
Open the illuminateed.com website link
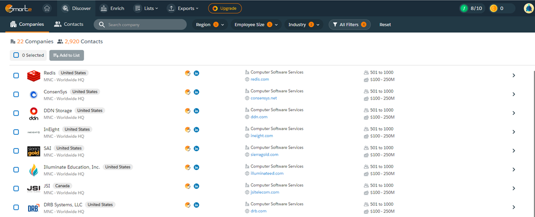pyautogui.click(x=267, y=173)
